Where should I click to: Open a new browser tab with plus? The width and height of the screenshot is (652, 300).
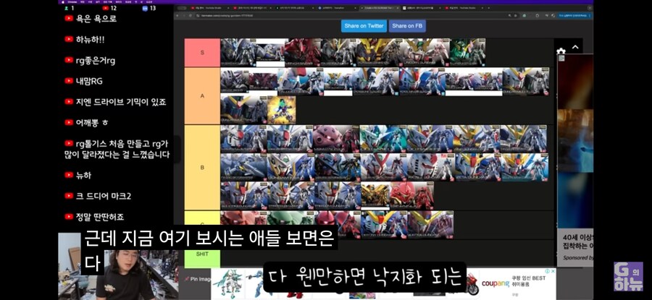(x=489, y=8)
